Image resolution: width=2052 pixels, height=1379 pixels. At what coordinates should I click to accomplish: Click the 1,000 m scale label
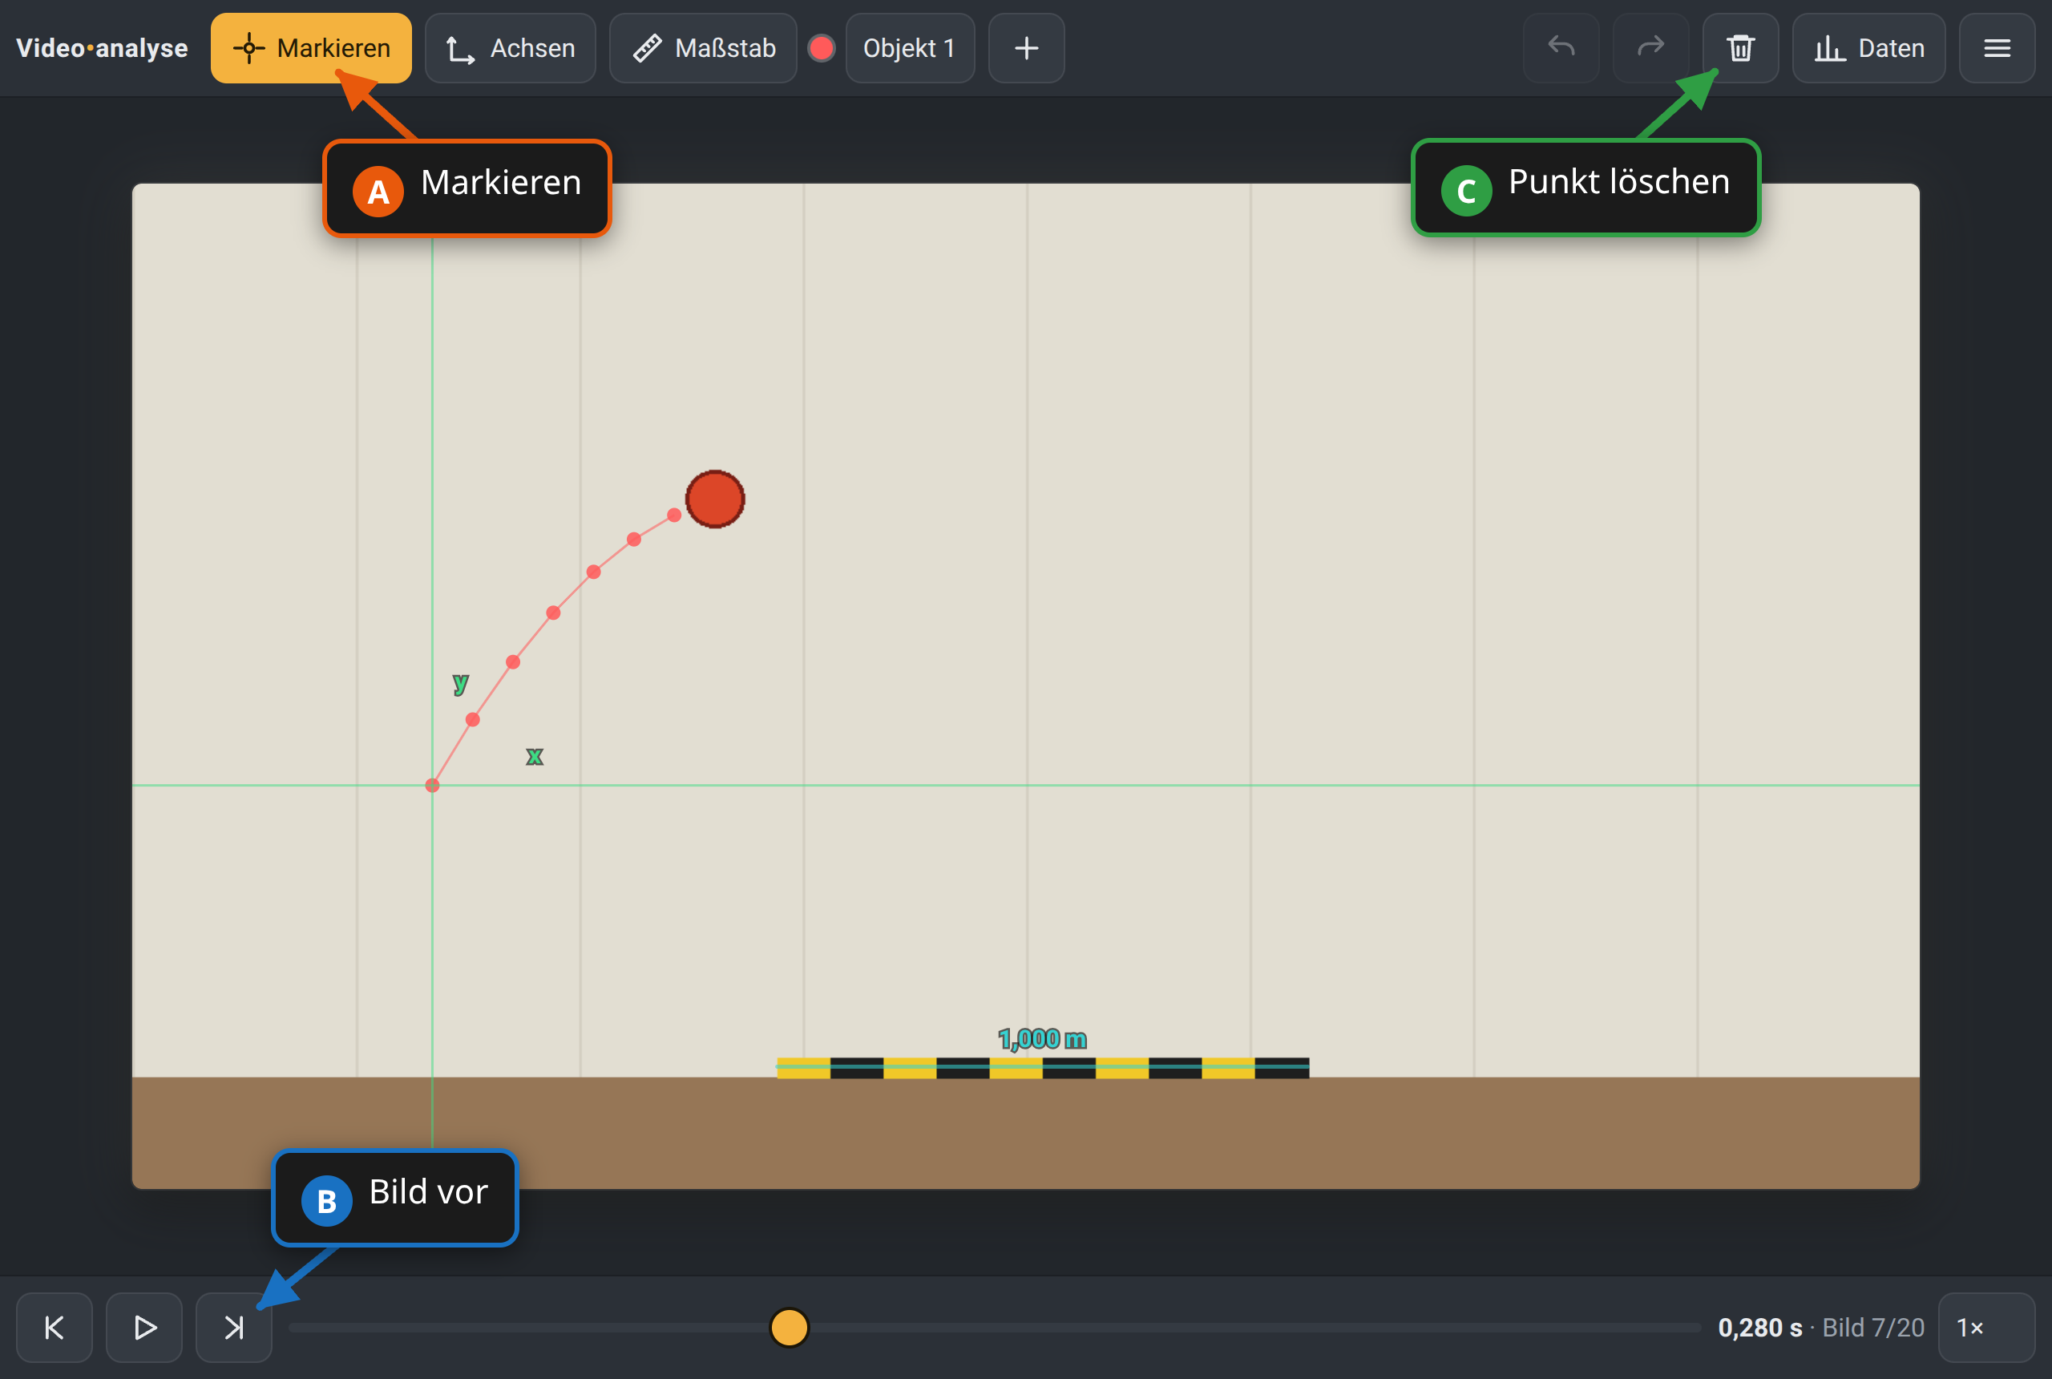click(1043, 1038)
